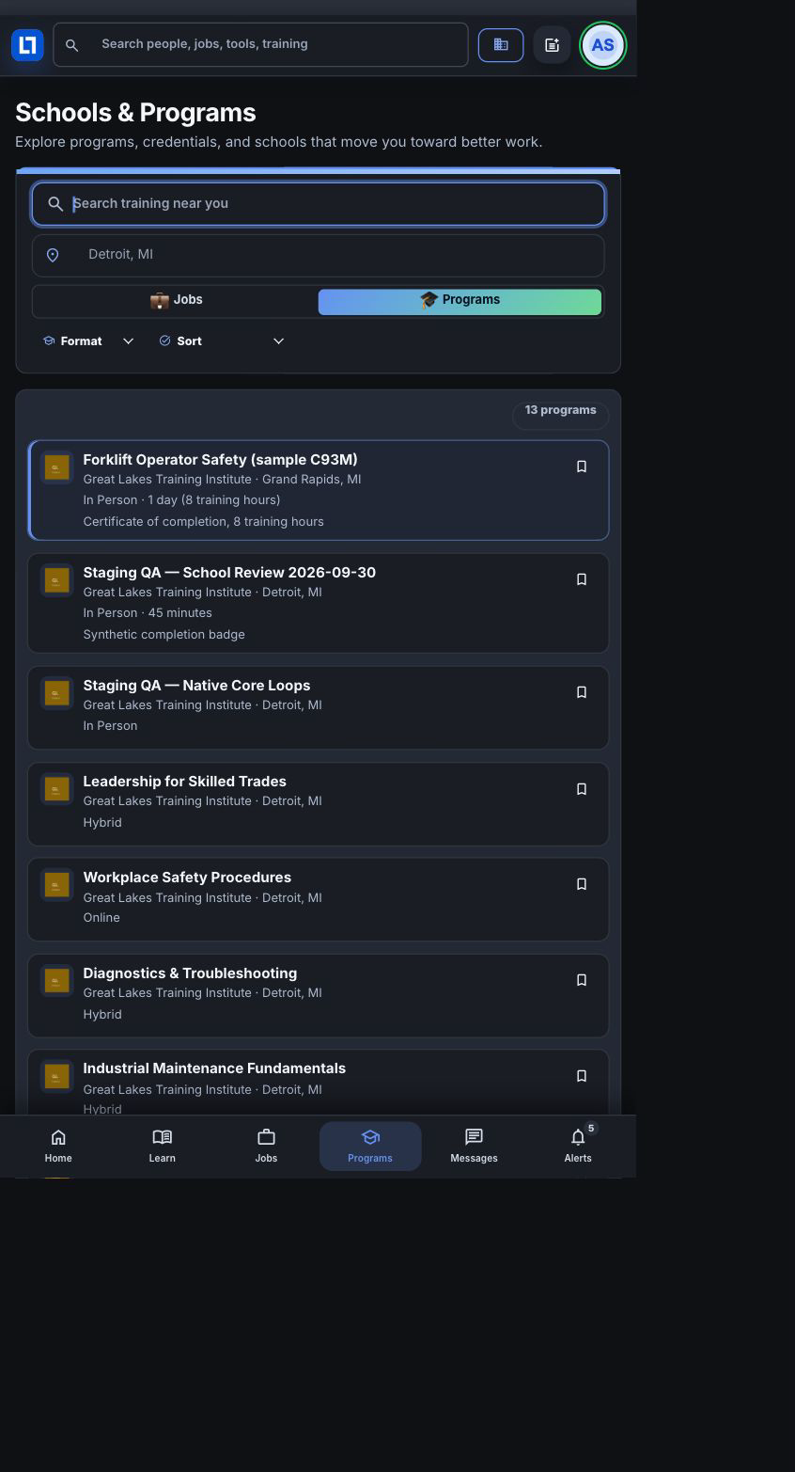Open Learn in the bottom navigation
795x1472 pixels.
[x=162, y=1146]
